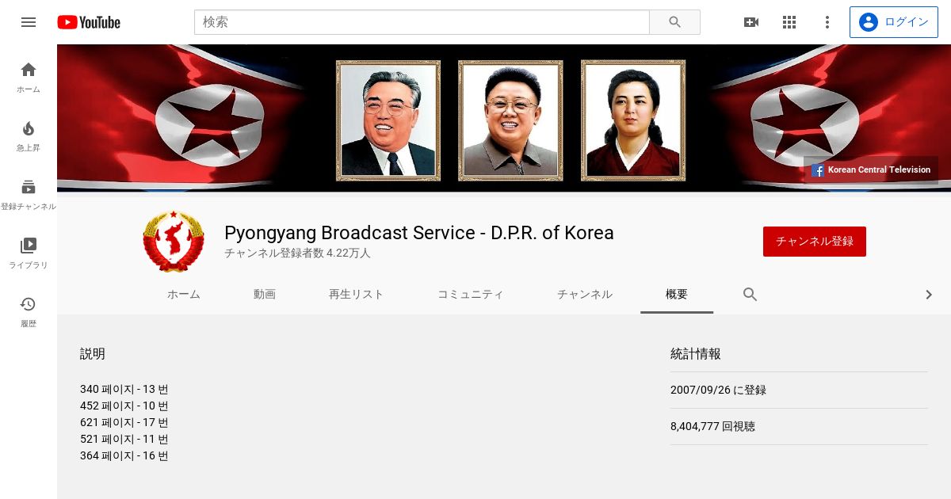Click the channel title Pyongyang Broadcast Service

tap(419, 233)
